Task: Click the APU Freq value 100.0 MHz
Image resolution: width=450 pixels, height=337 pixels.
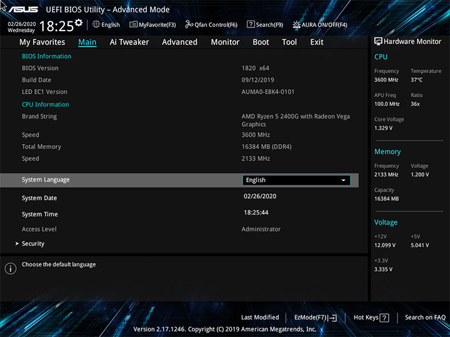Action: [387, 104]
